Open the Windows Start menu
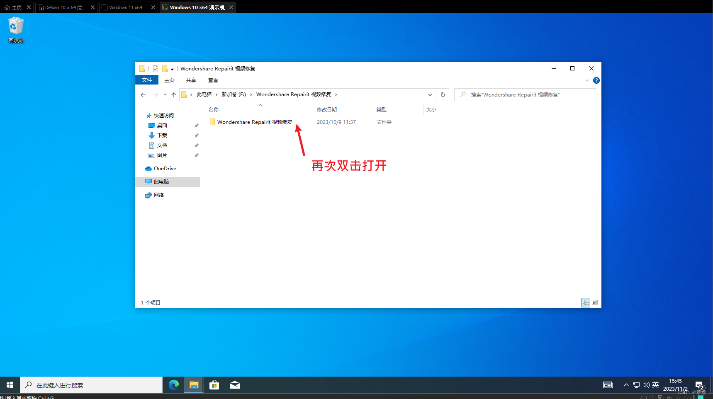The height and width of the screenshot is (399, 713). coord(10,385)
